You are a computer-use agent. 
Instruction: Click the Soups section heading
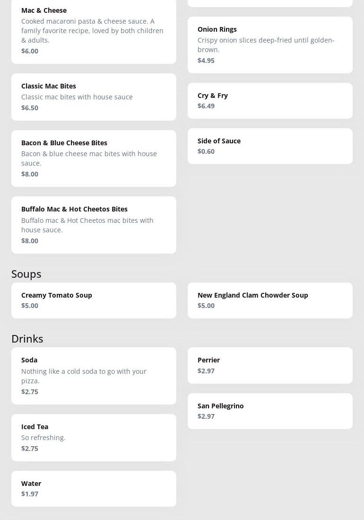tap(26, 274)
